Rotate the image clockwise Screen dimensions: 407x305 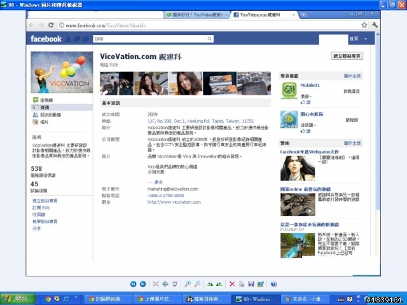tap(210, 284)
